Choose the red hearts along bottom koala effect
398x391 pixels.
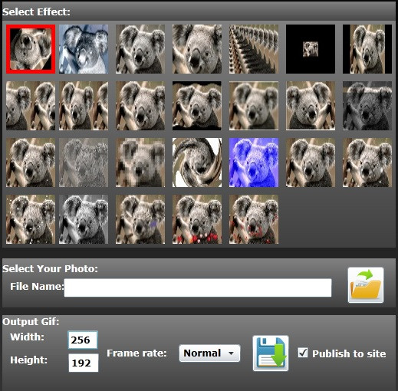tap(197, 219)
